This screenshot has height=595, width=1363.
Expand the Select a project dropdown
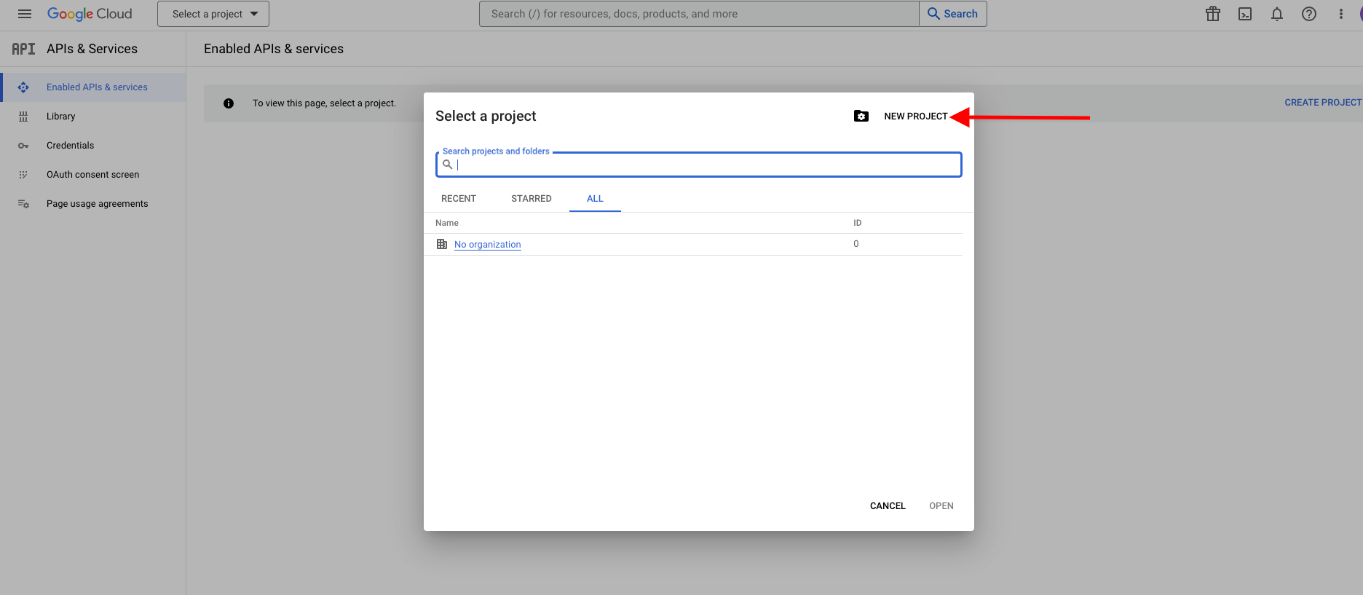(x=213, y=14)
